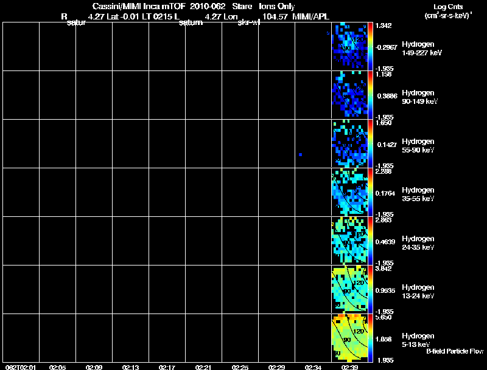Click the colorbar for Hydrogen 149-227 keV
The width and height of the screenshot is (487, 370).
pyautogui.click(x=370, y=46)
